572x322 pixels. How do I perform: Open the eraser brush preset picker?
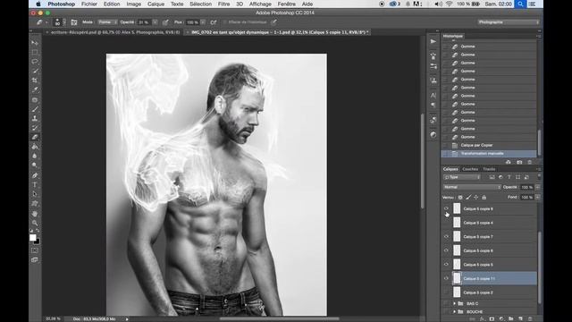59,22
